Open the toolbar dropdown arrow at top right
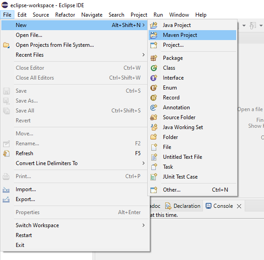Image resolution: width=264 pixels, height=260 pixels. coord(261,26)
